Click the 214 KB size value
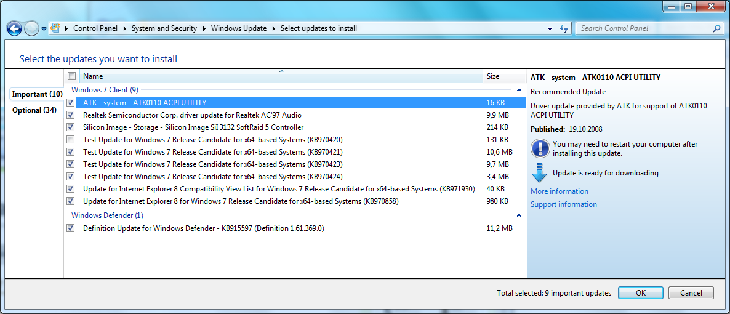 click(497, 127)
